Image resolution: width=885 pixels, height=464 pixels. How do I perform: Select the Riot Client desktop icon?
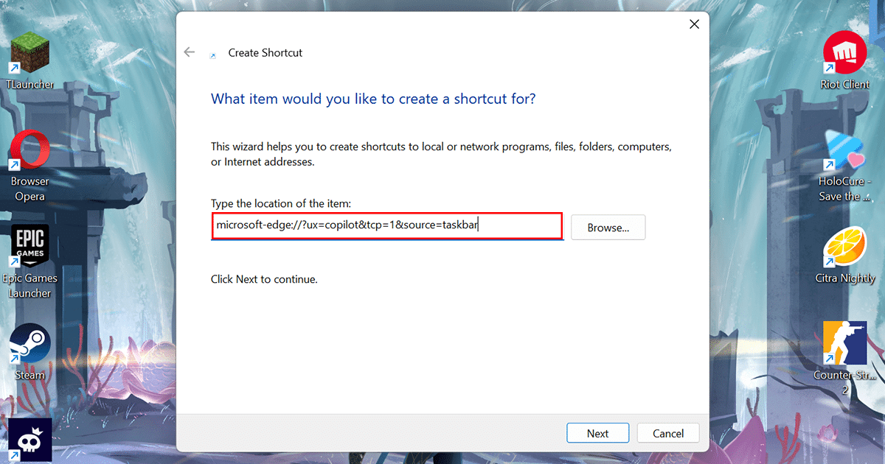click(x=845, y=60)
